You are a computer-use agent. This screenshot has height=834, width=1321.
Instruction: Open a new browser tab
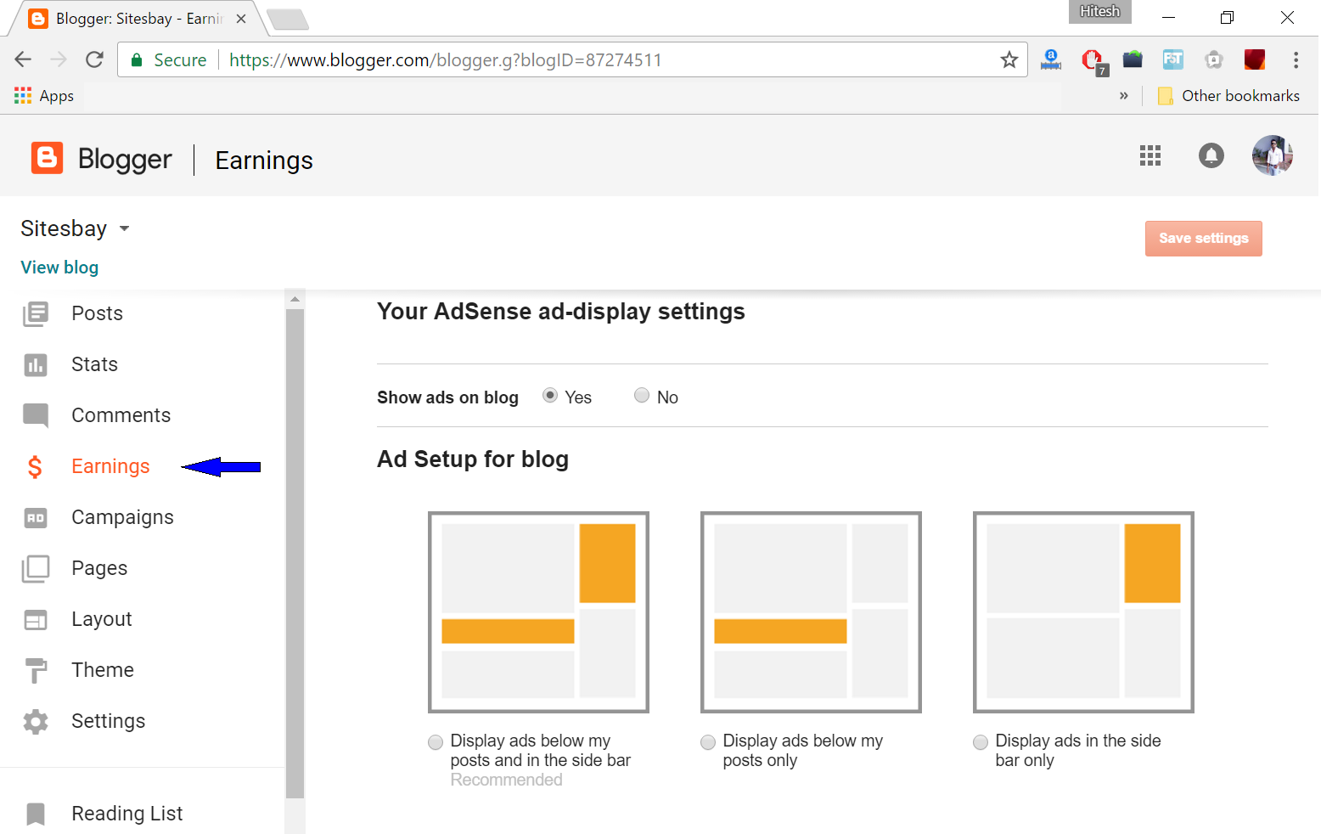pos(288,19)
